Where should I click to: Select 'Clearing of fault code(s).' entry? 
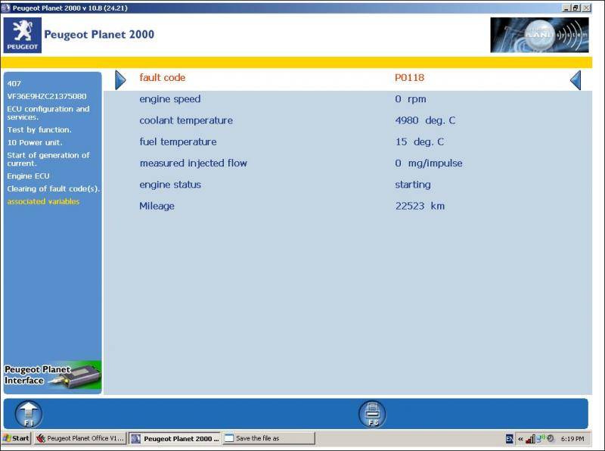coord(53,188)
